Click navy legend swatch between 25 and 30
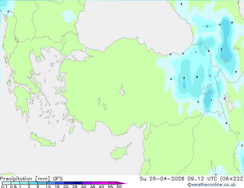This screenshot has width=244, height=188. pyautogui.click(x=78, y=183)
